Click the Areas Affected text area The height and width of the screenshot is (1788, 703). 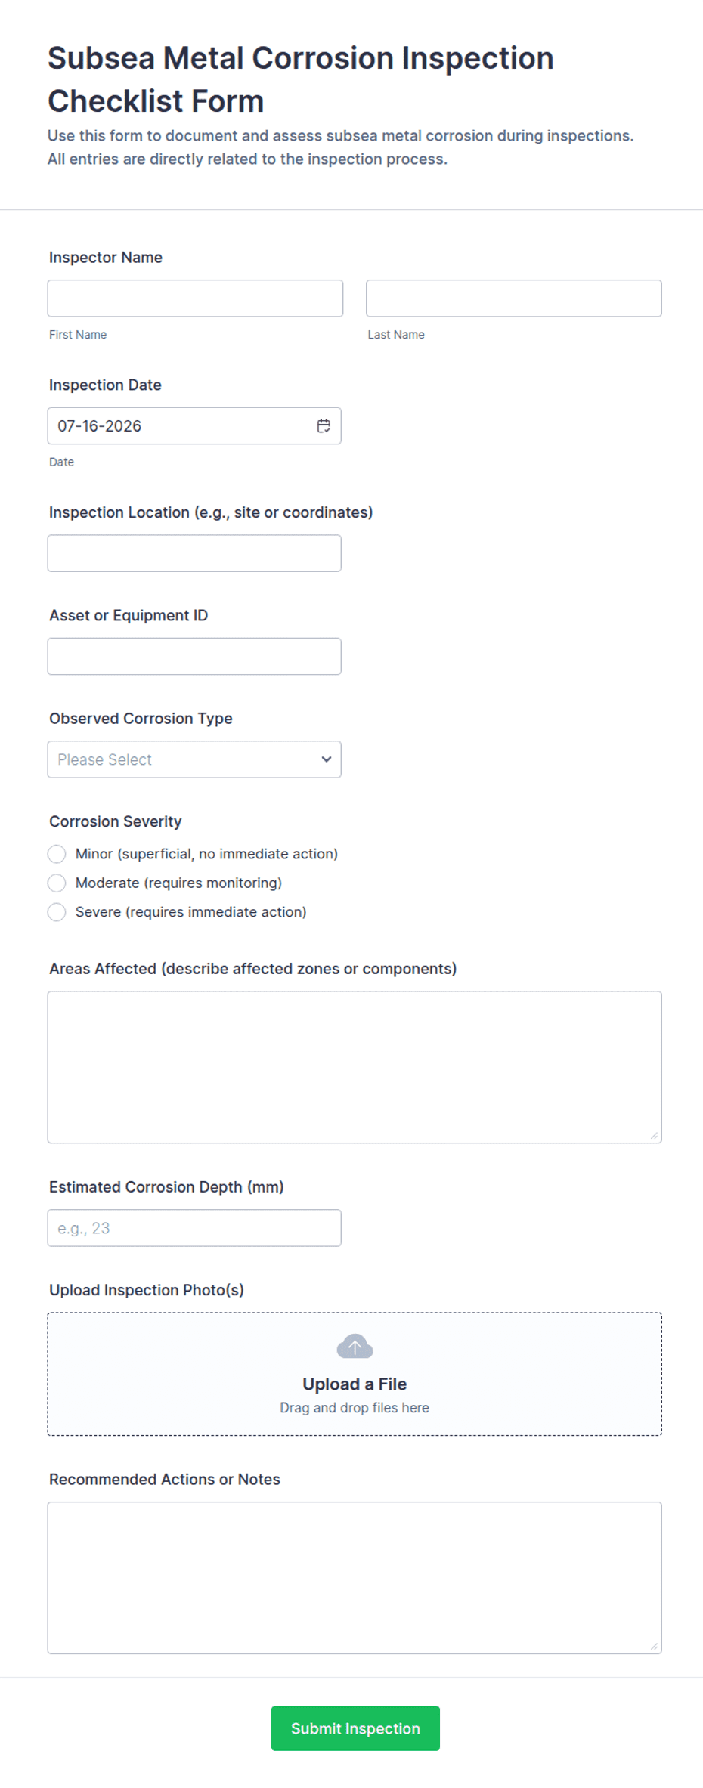click(x=355, y=1067)
